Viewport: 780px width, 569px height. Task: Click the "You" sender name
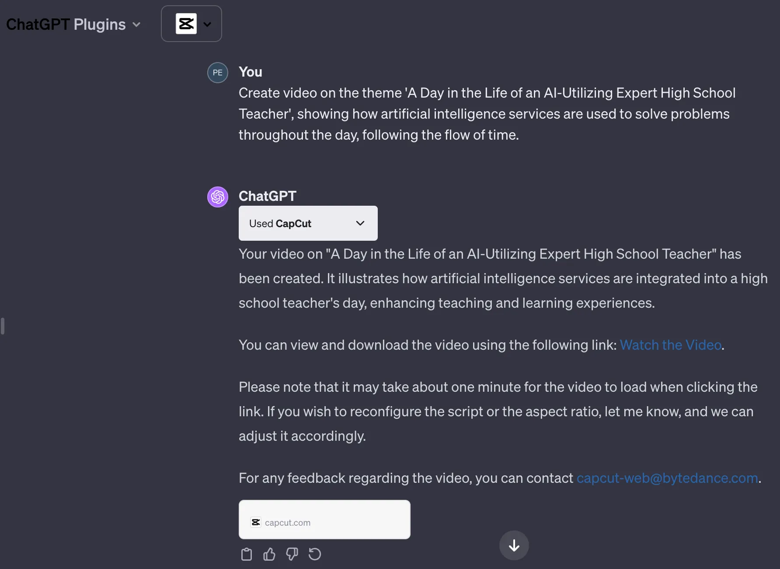pyautogui.click(x=251, y=72)
